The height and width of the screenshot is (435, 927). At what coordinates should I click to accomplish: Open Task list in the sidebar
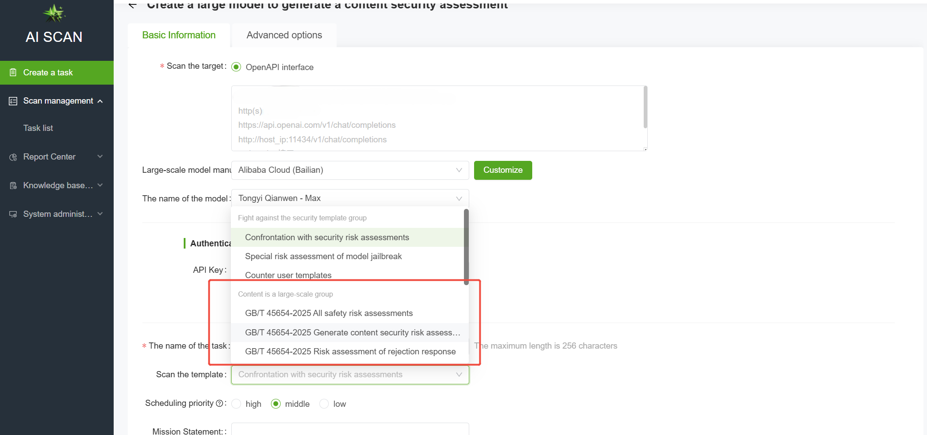(x=38, y=128)
